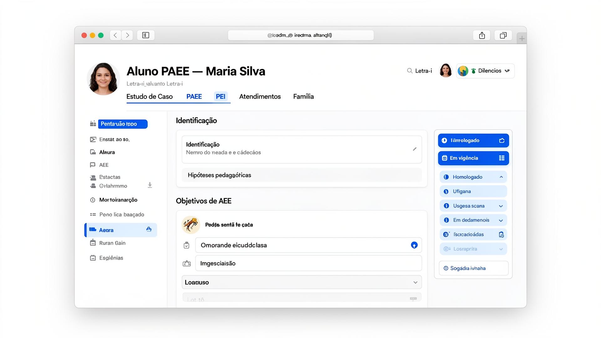This screenshot has height=338, width=601.
Task: Open the Família tab
Action: pyautogui.click(x=303, y=96)
